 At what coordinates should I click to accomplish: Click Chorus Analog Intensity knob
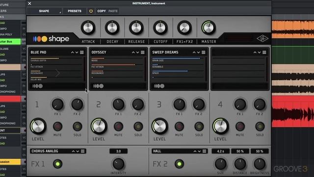coord(118,164)
